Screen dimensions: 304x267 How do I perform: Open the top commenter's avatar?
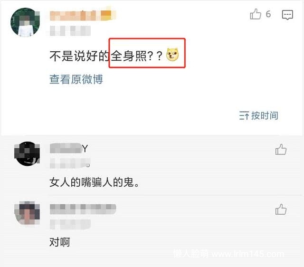25,22
